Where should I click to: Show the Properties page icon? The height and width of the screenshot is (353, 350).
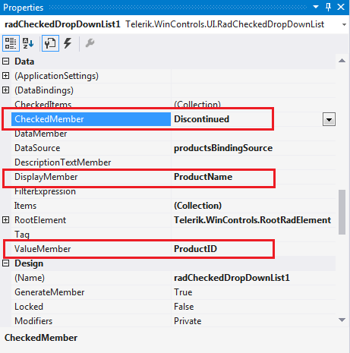[x=50, y=43]
